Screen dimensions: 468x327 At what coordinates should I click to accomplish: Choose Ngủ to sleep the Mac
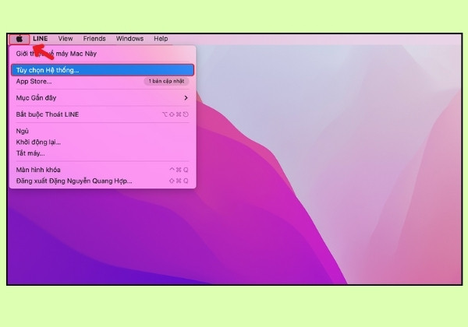point(103,131)
